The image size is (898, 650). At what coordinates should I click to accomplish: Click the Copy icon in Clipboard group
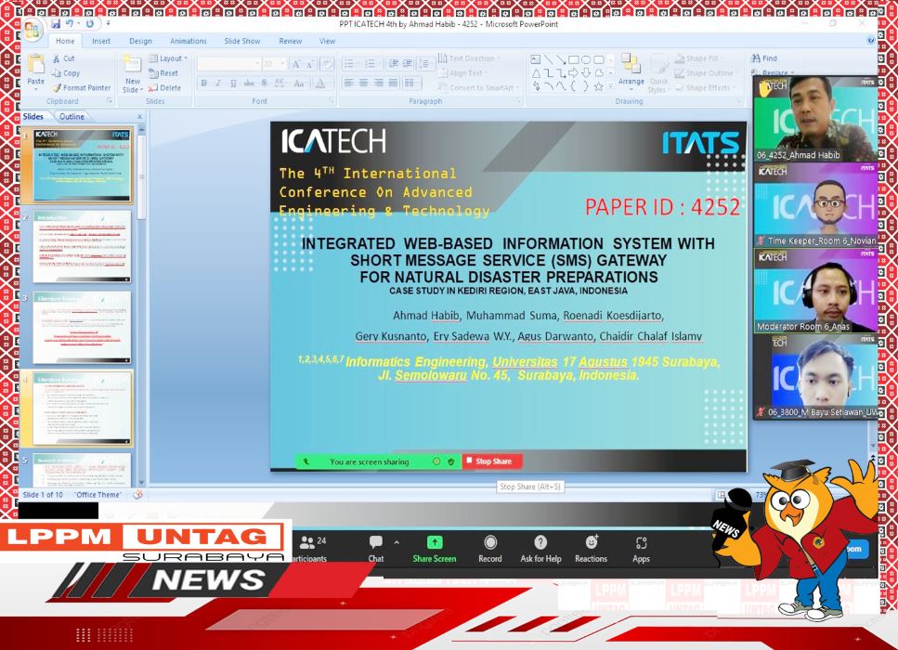coord(56,73)
